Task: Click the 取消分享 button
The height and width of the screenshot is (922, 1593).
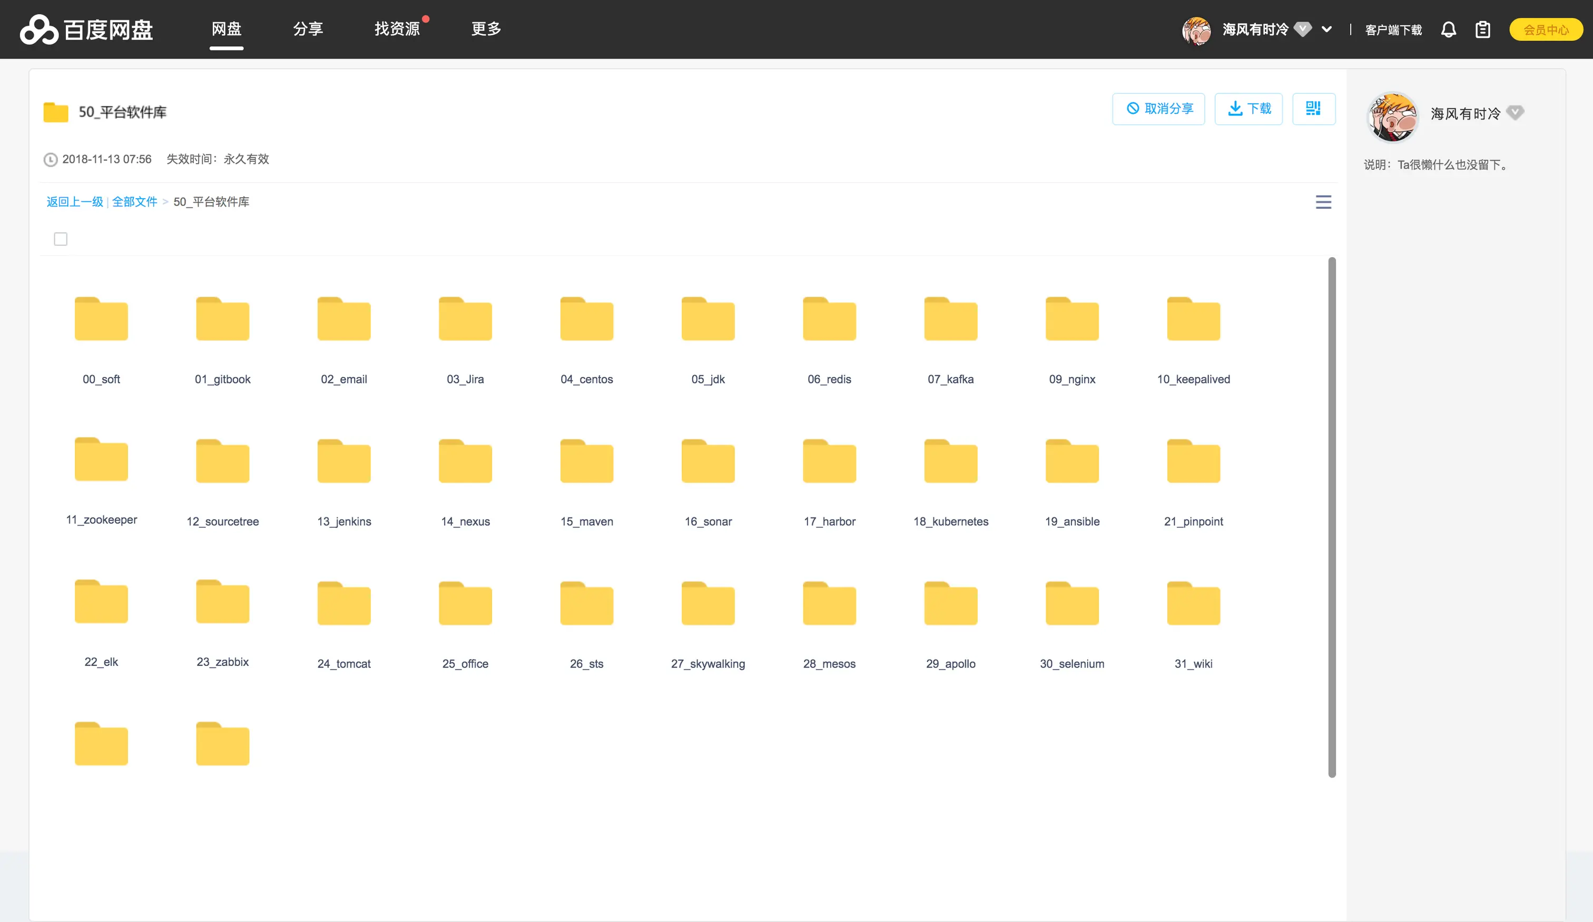Action: click(1158, 109)
